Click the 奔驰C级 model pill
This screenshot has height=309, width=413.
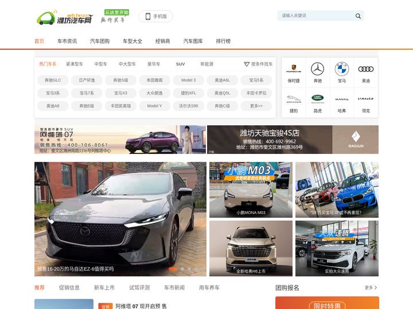(x=223, y=106)
